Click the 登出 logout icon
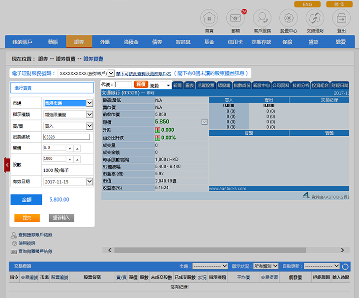This screenshot has width=359, height=298. (x=341, y=19)
